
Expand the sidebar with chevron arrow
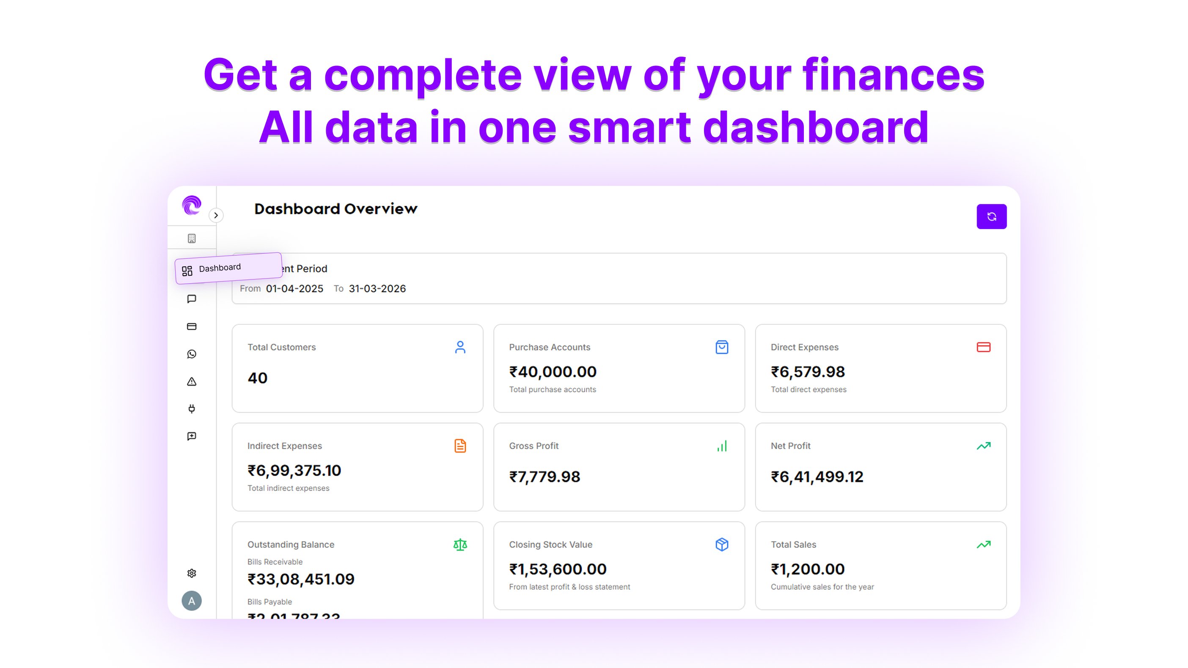(x=216, y=215)
